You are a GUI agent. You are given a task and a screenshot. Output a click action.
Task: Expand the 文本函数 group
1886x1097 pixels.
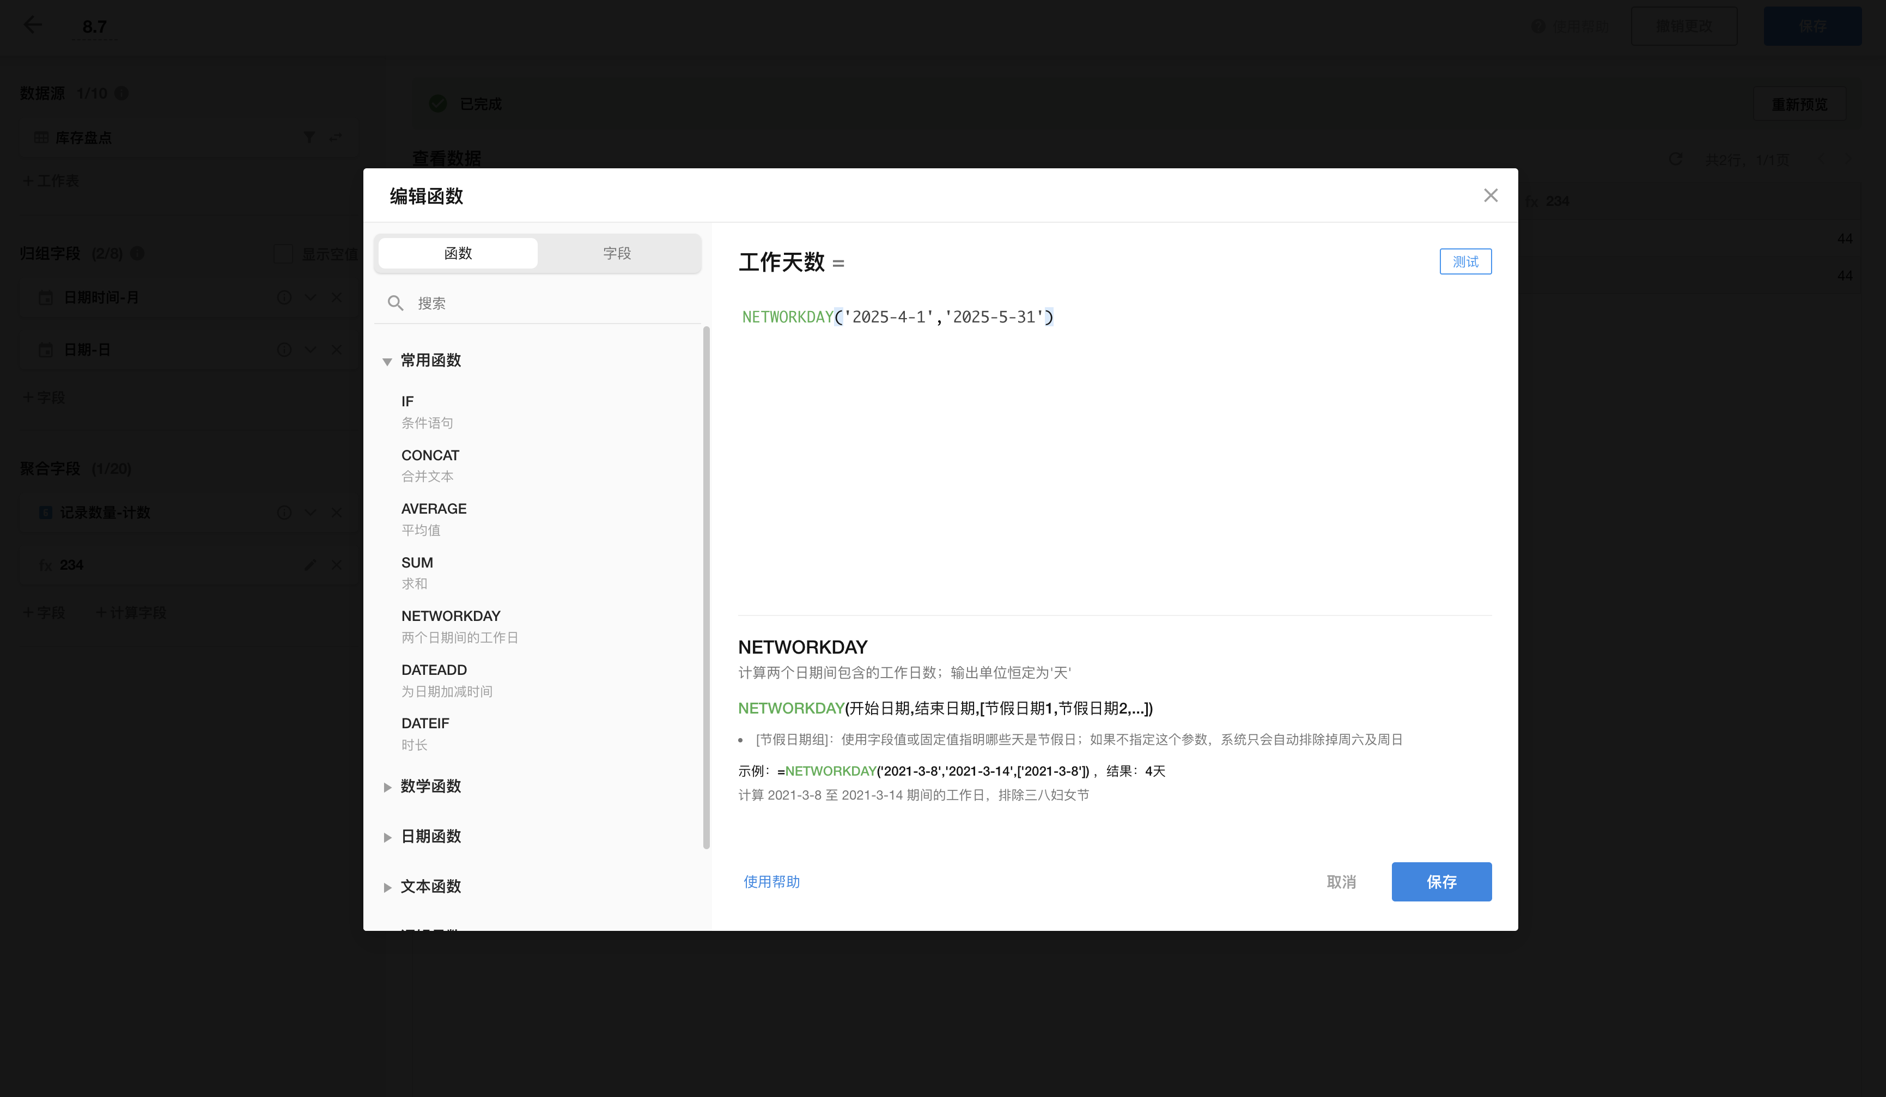click(387, 887)
